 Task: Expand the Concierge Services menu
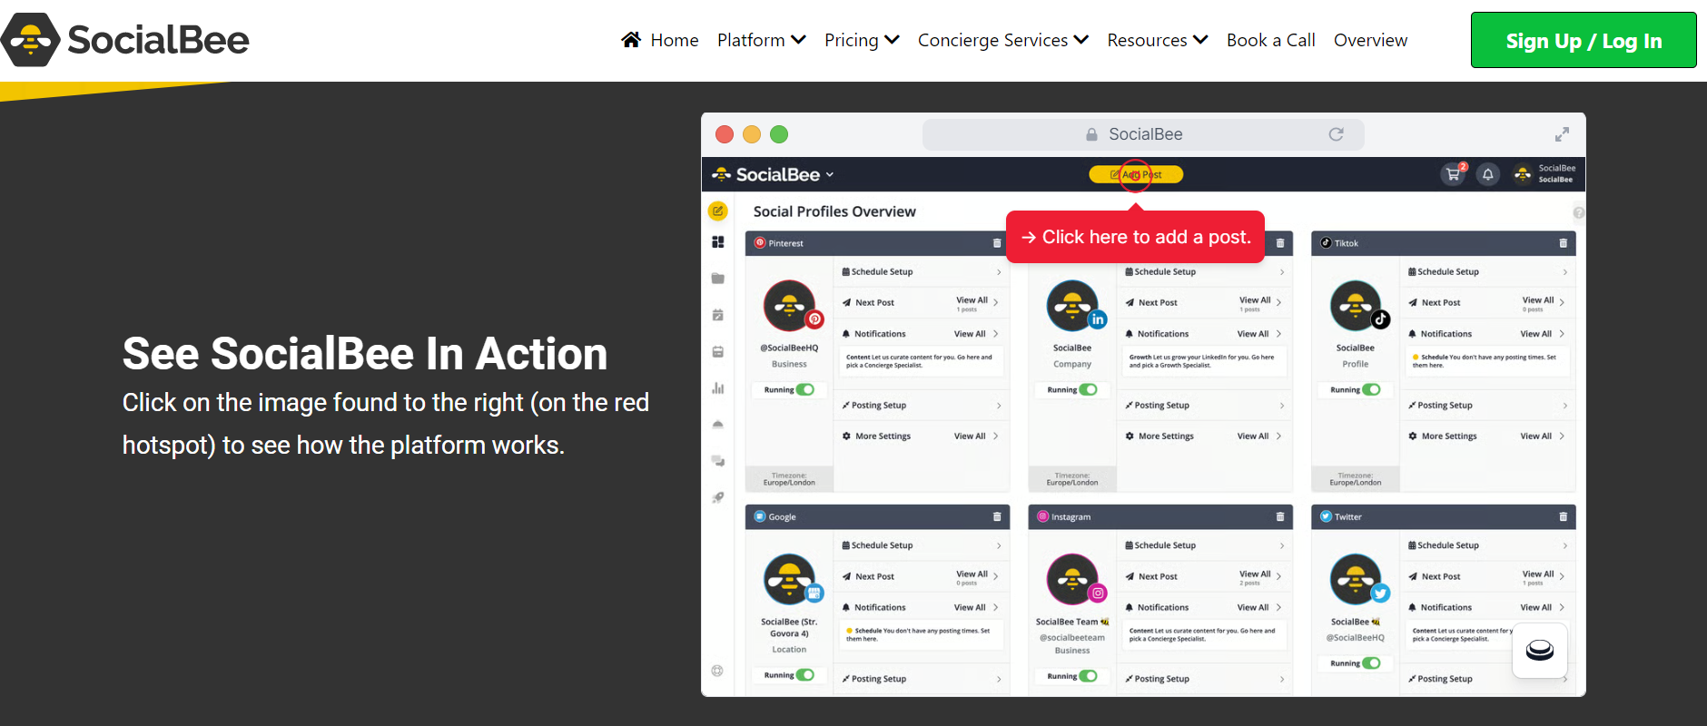pyautogui.click(x=1003, y=40)
